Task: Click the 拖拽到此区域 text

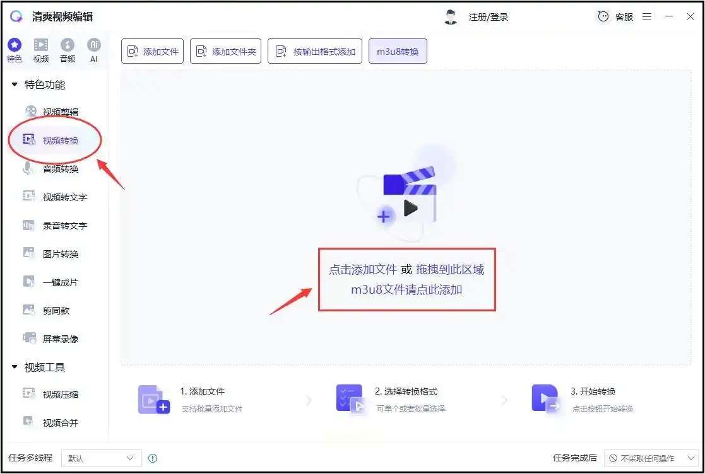Action: [450, 269]
